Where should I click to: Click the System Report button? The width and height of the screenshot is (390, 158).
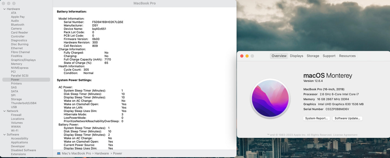coord(316,118)
